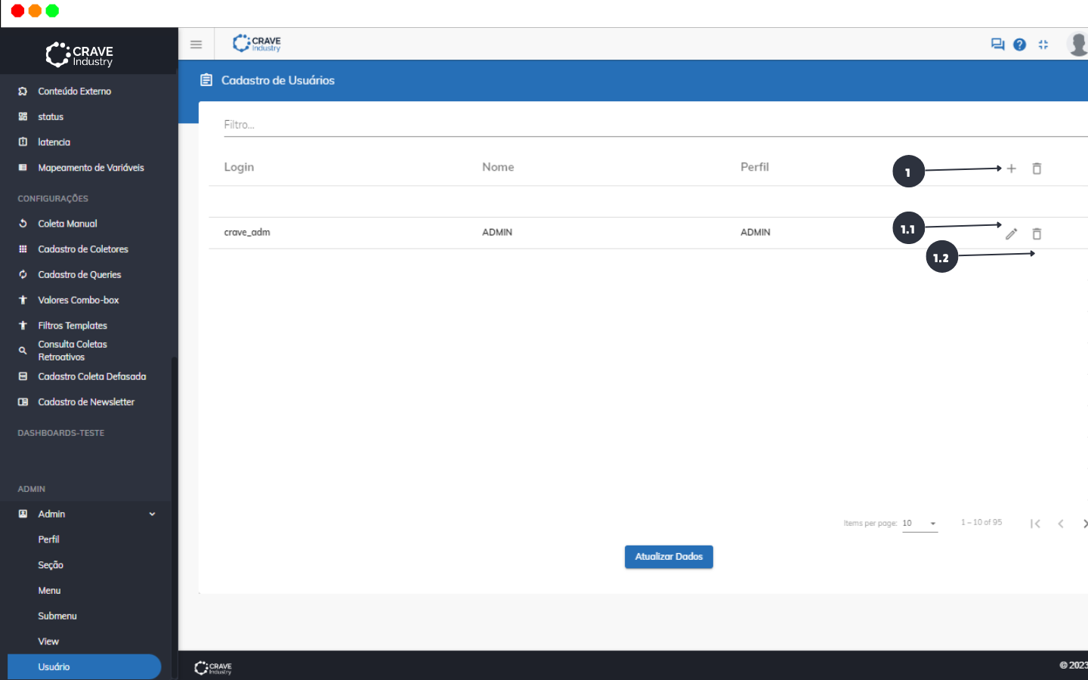The height and width of the screenshot is (680, 1088).
Task: Click the macOS green maximize button
Action: (52, 11)
